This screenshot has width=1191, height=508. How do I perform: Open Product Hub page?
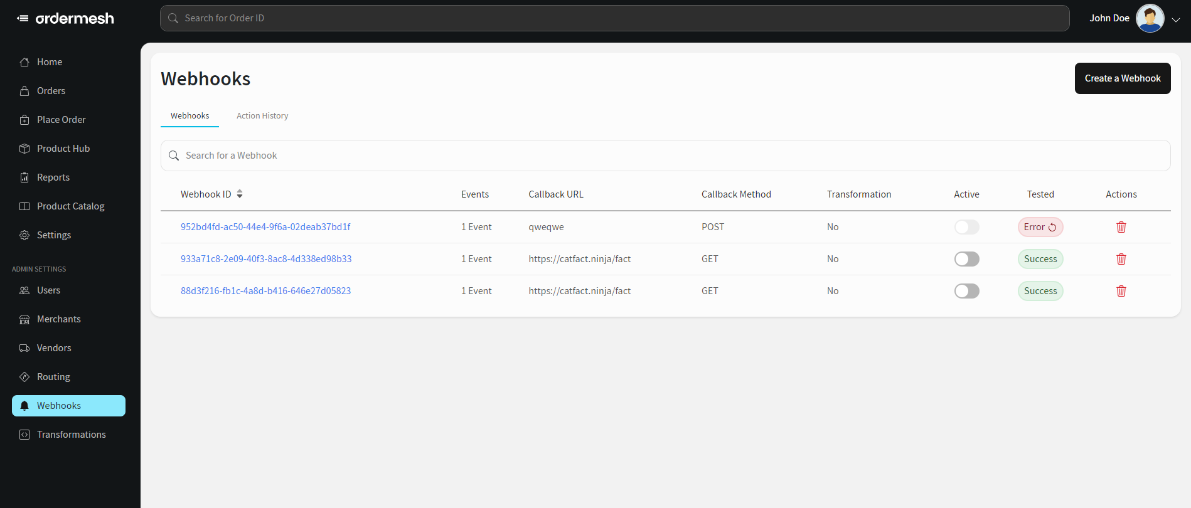(x=63, y=149)
